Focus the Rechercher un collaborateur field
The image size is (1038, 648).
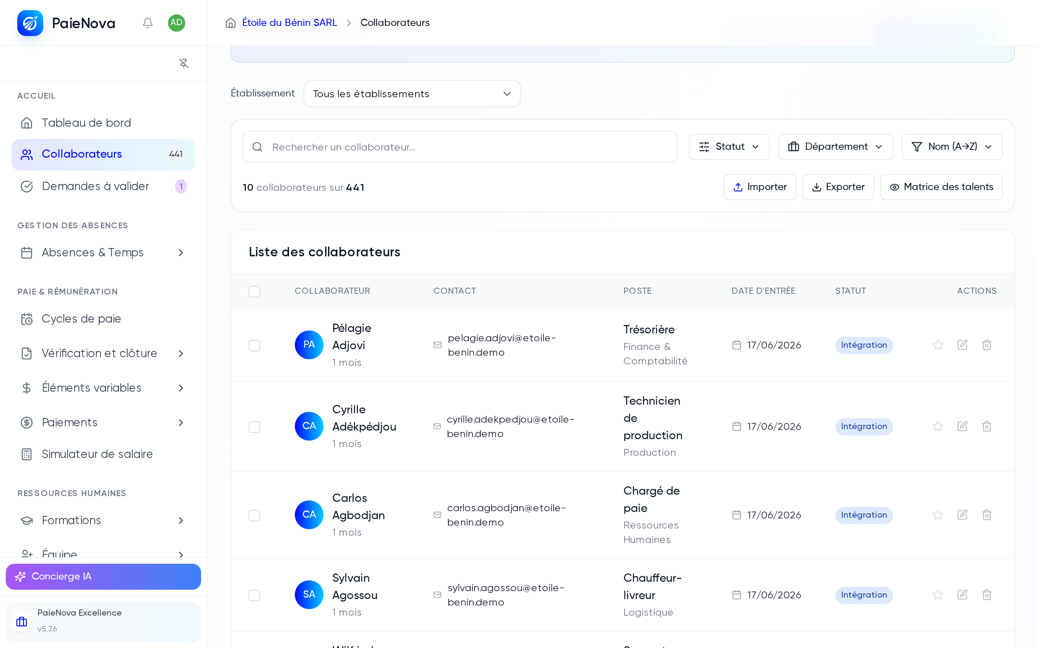point(460,147)
